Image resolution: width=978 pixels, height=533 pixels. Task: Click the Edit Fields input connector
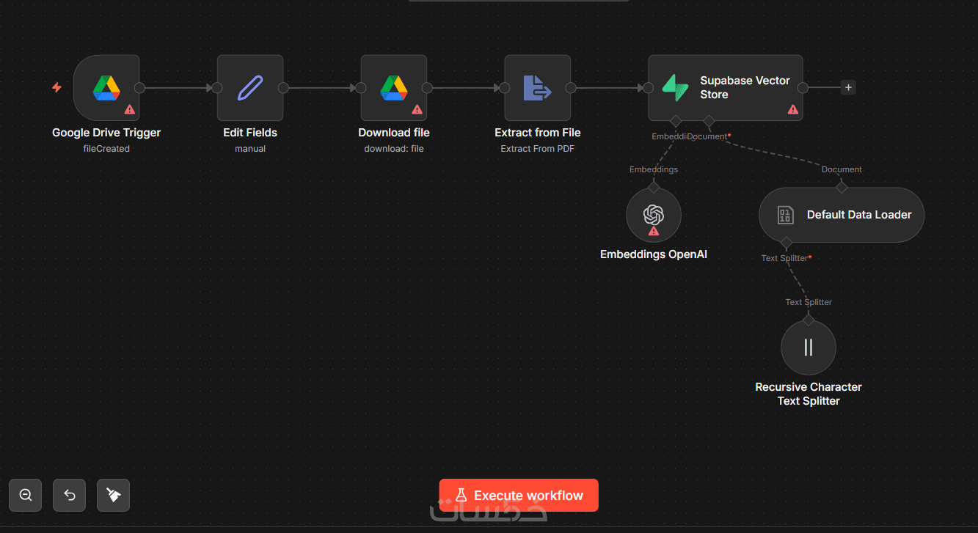[x=217, y=88]
